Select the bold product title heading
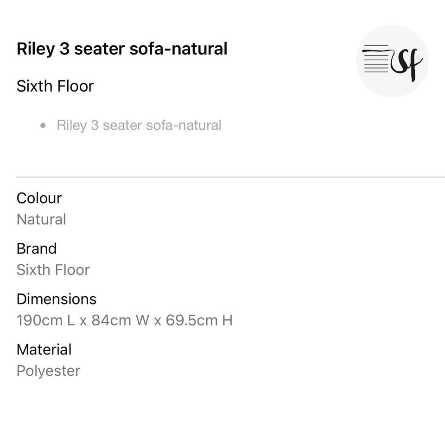The image size is (445, 429). (x=122, y=49)
